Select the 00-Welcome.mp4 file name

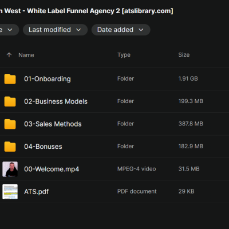click(x=52, y=169)
